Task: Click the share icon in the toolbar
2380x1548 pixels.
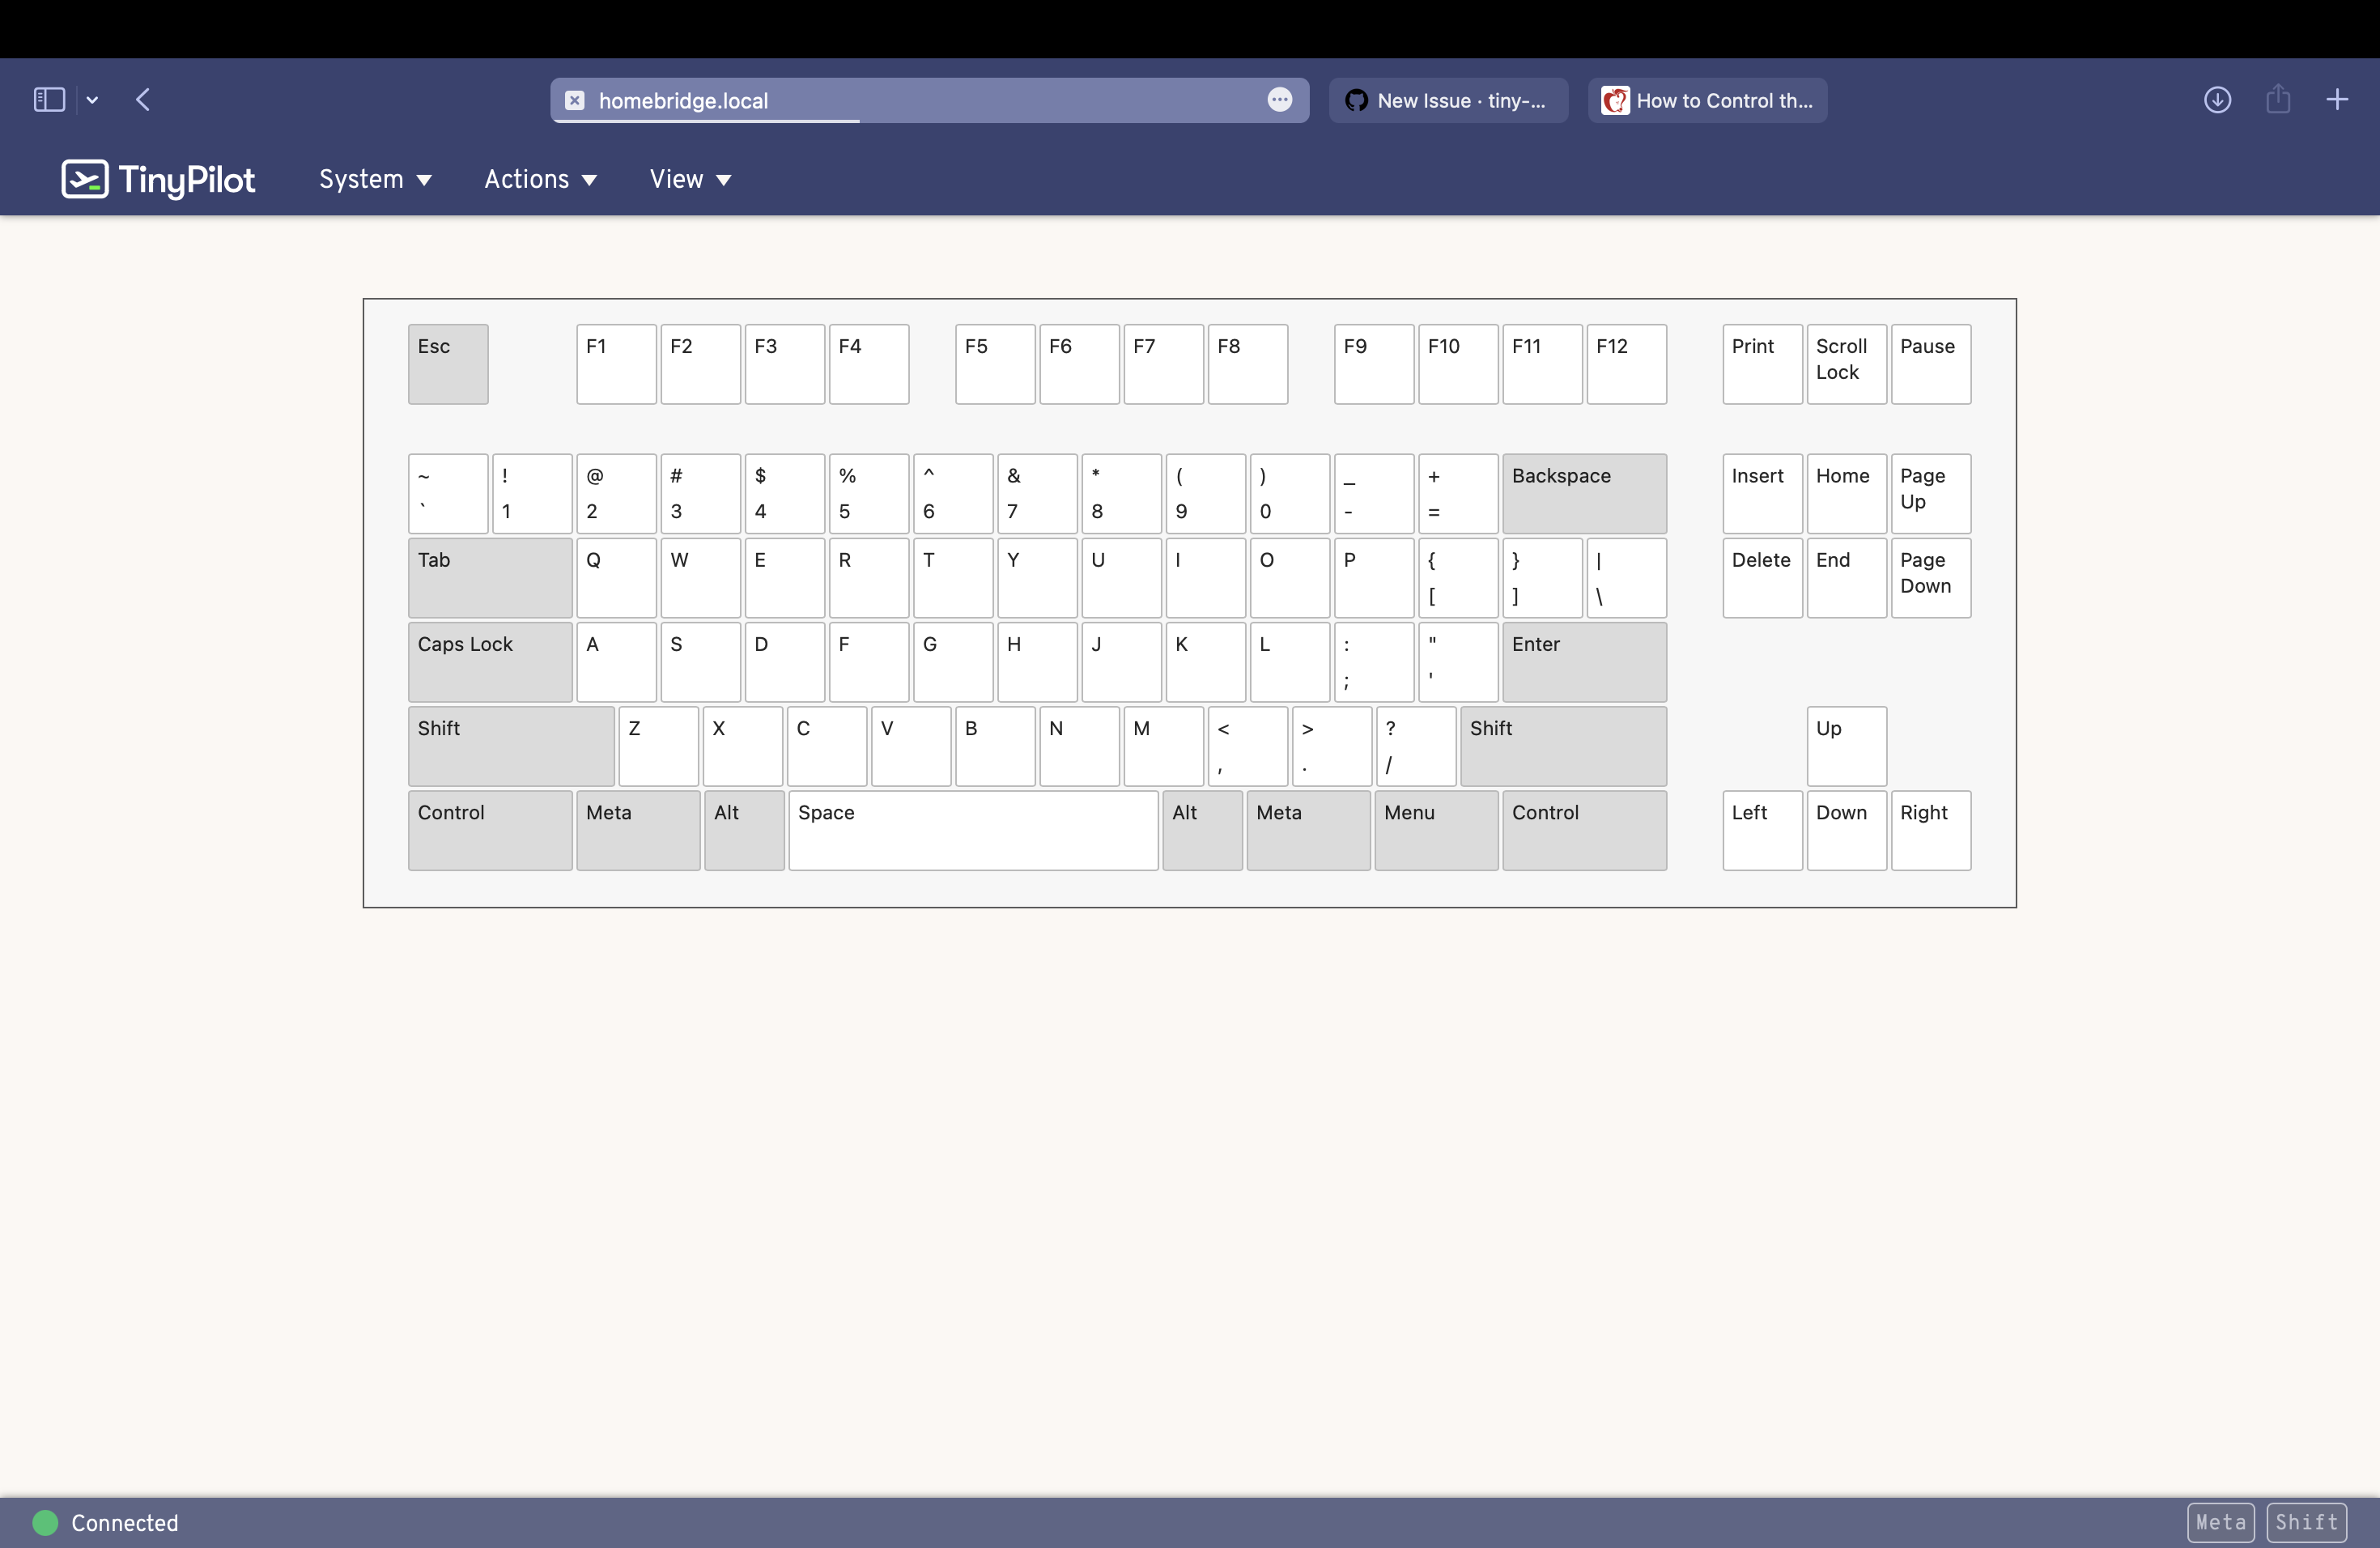Action: (x=2278, y=100)
